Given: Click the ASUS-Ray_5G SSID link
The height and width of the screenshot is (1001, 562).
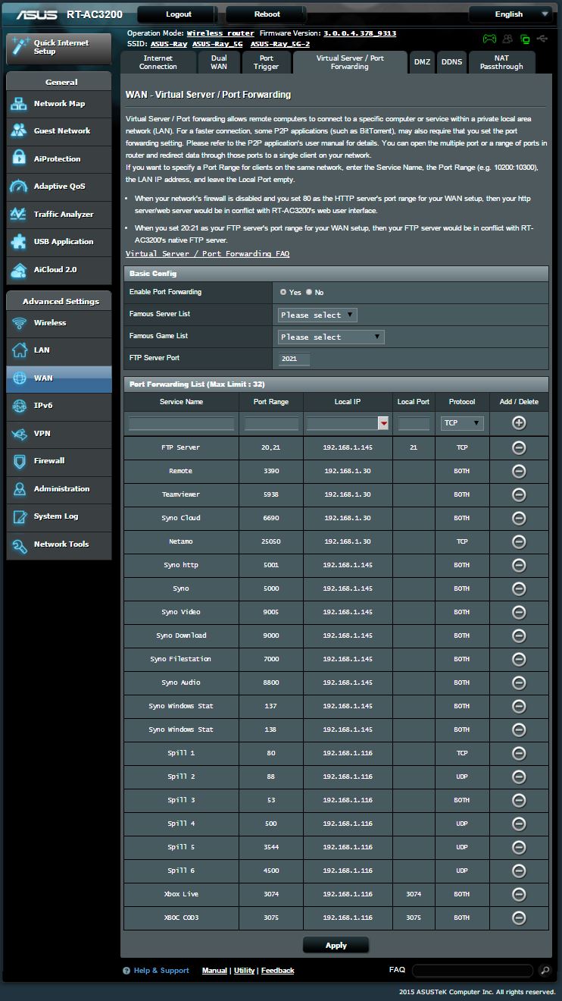Looking at the screenshot, I should 219,44.
